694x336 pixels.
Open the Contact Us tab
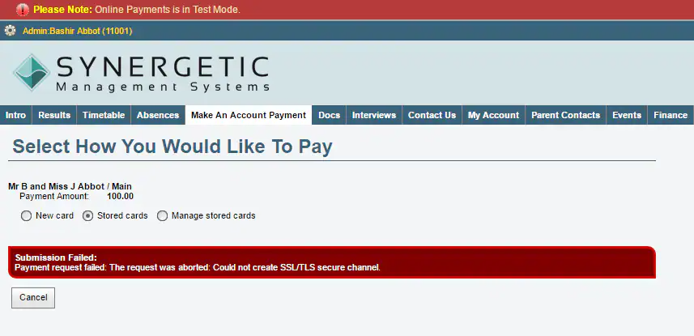432,115
